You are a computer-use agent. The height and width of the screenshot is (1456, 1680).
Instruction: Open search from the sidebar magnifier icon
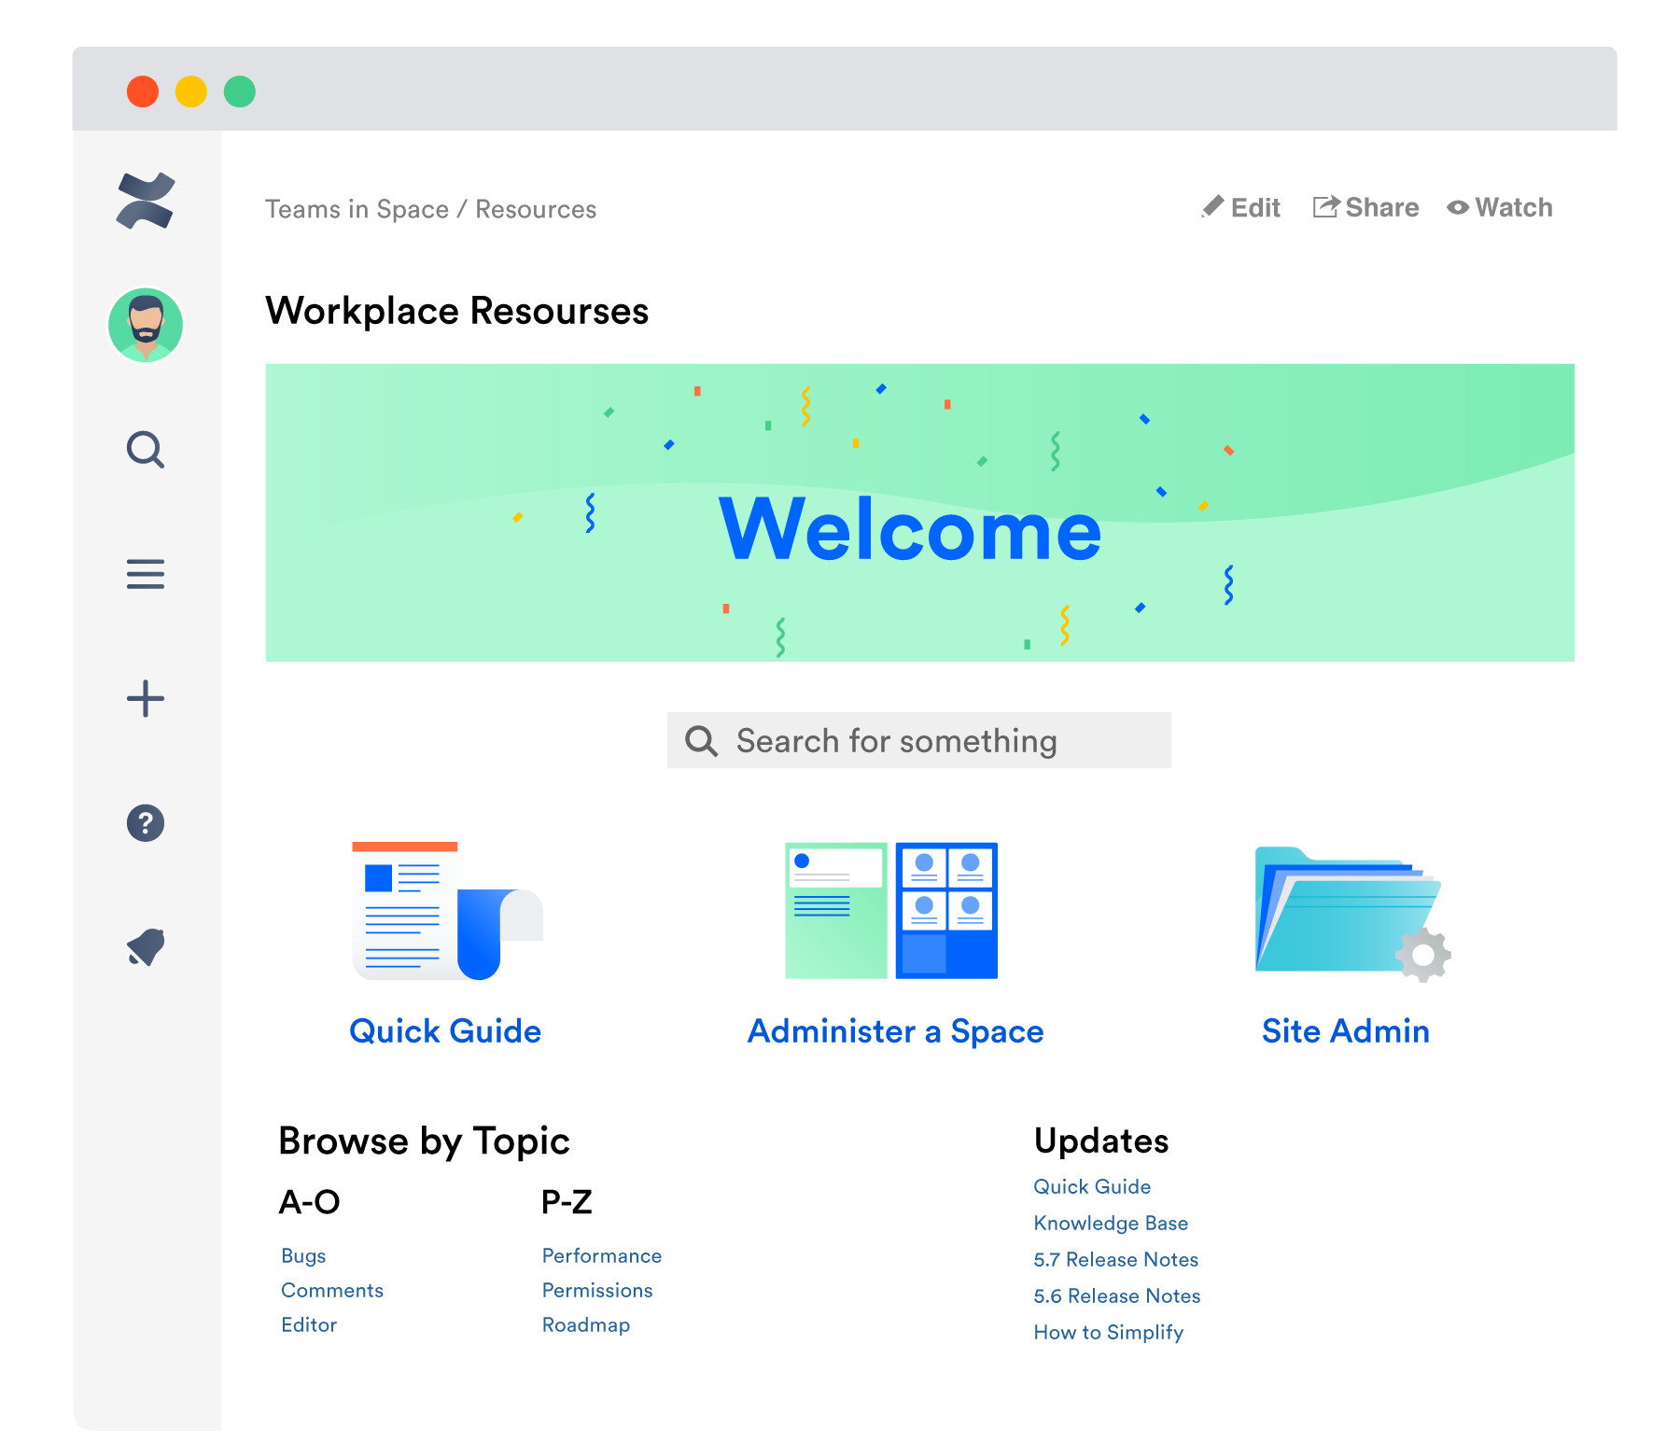(x=146, y=451)
